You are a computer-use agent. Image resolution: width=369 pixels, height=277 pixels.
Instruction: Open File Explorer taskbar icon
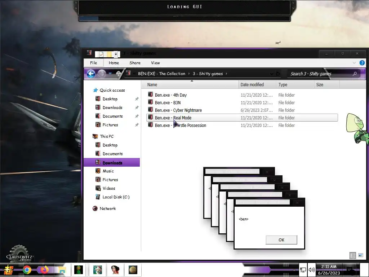tap(62, 270)
